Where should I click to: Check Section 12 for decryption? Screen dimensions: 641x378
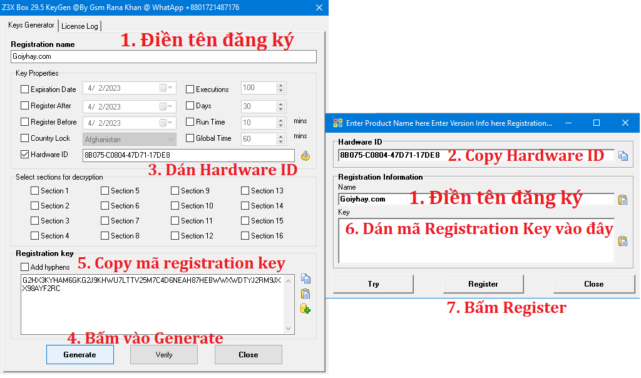175,236
